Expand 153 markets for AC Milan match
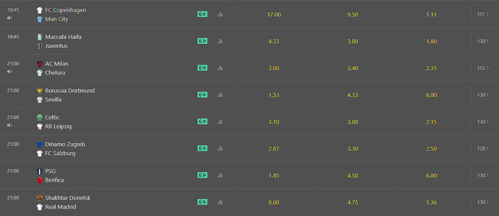 (x=483, y=68)
